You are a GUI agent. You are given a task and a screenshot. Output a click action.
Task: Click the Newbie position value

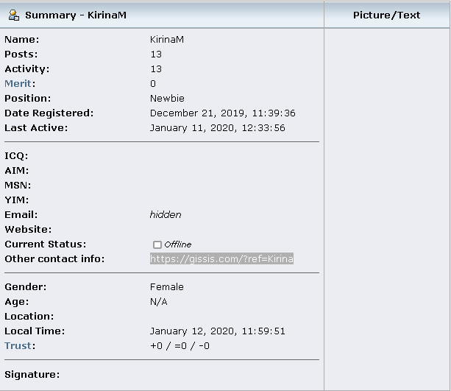pyautogui.click(x=167, y=99)
